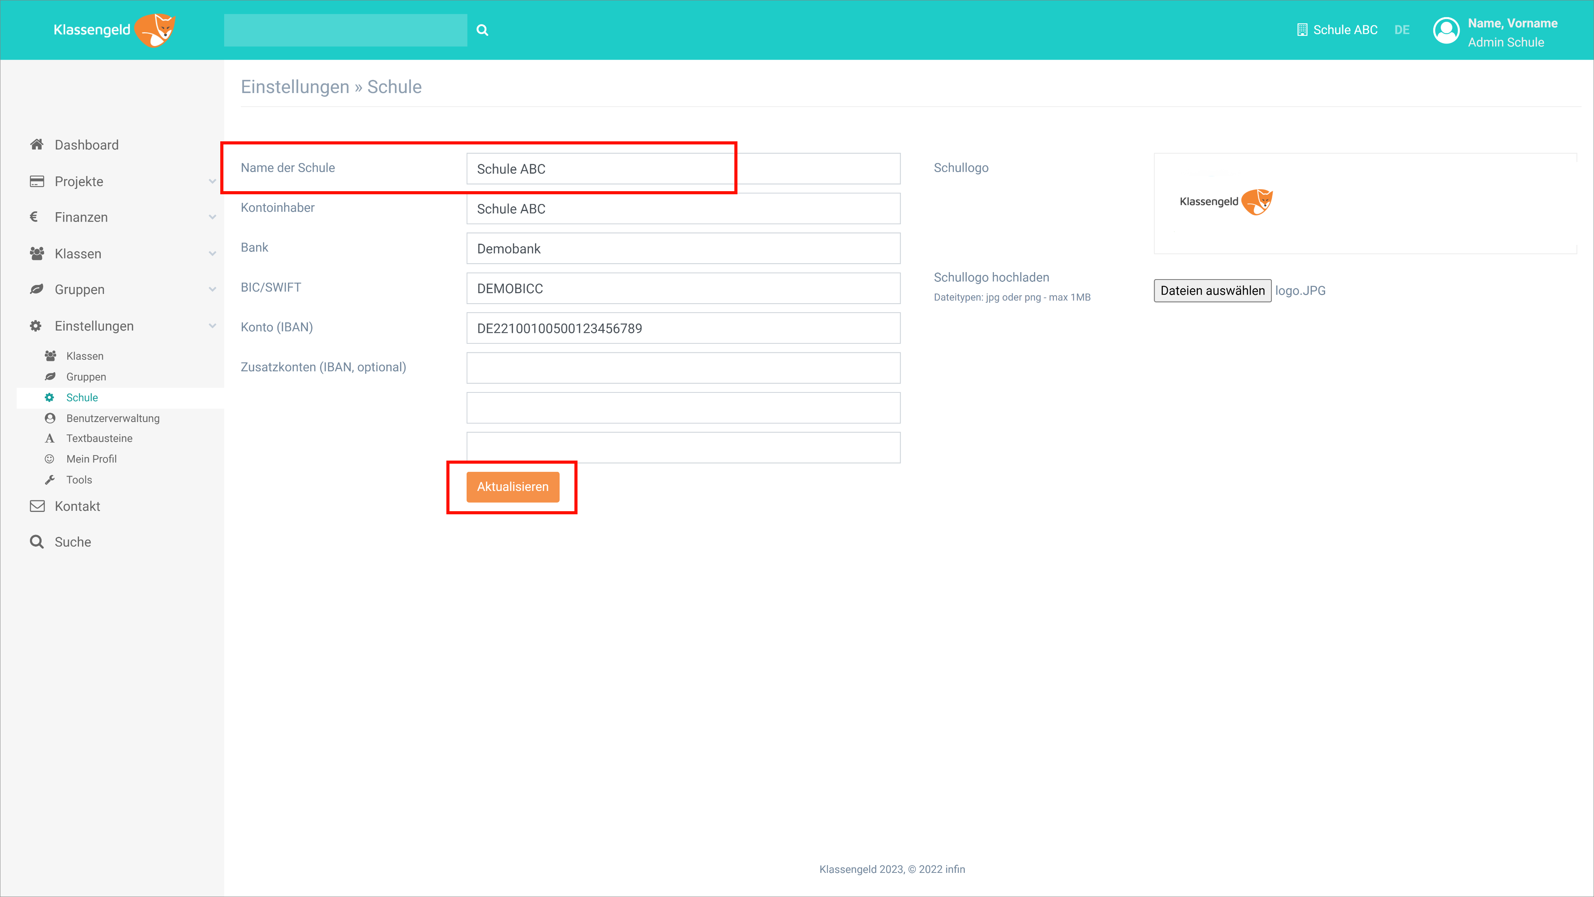Click the Gruppen leaf icon in main menu
Viewport: 1594px width, 897px height.
37,289
